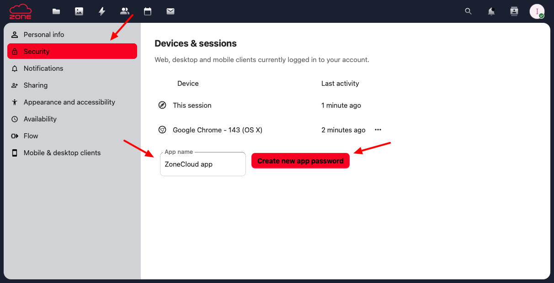This screenshot has height=283, width=554.
Task: Open Mobile & desktop clients section
Action: pyautogui.click(x=62, y=153)
